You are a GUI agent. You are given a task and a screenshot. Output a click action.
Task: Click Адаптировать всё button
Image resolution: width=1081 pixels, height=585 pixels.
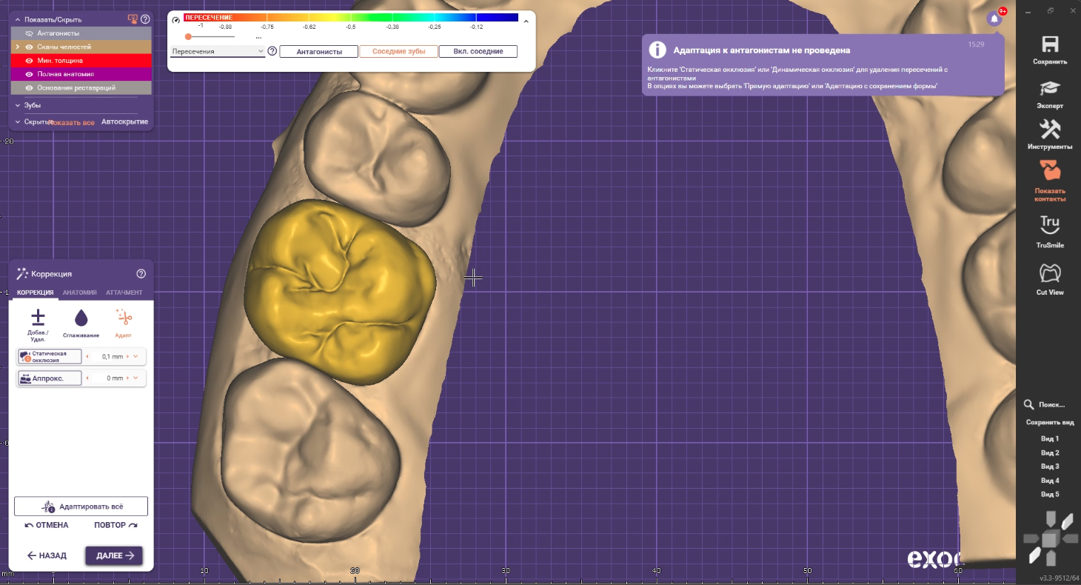[81, 507]
